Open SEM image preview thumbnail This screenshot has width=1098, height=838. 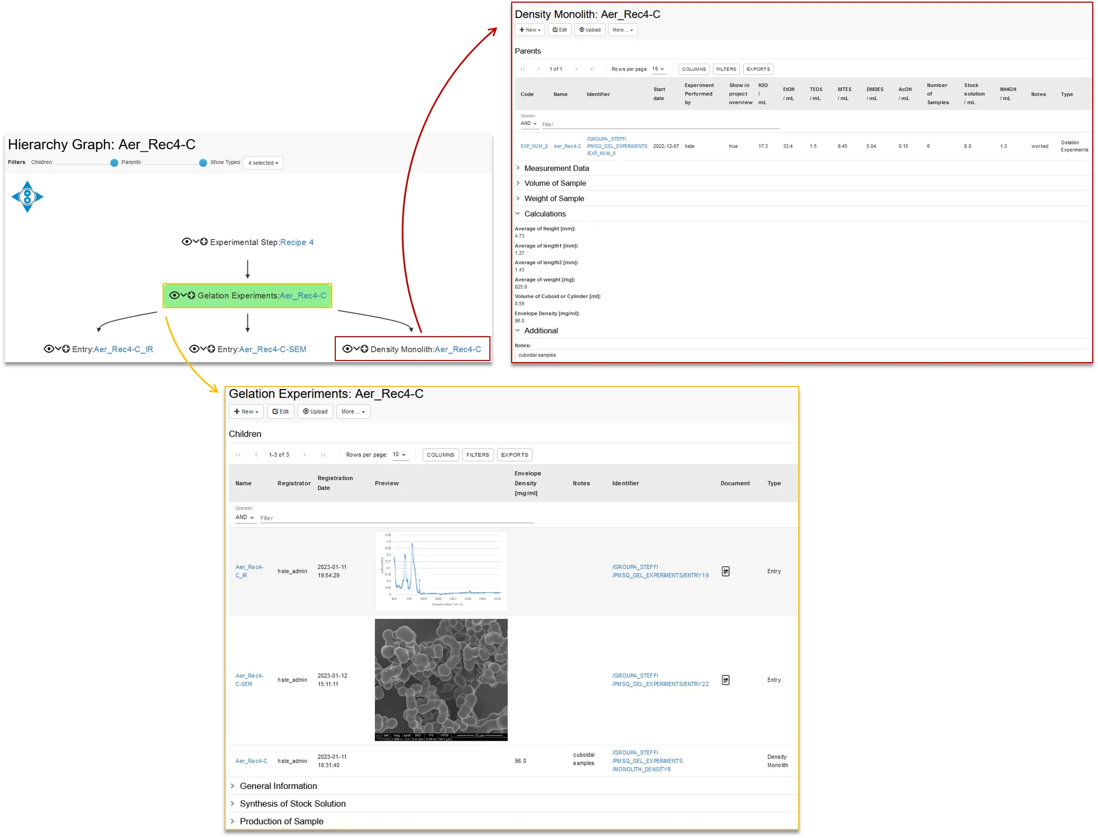pyautogui.click(x=441, y=680)
